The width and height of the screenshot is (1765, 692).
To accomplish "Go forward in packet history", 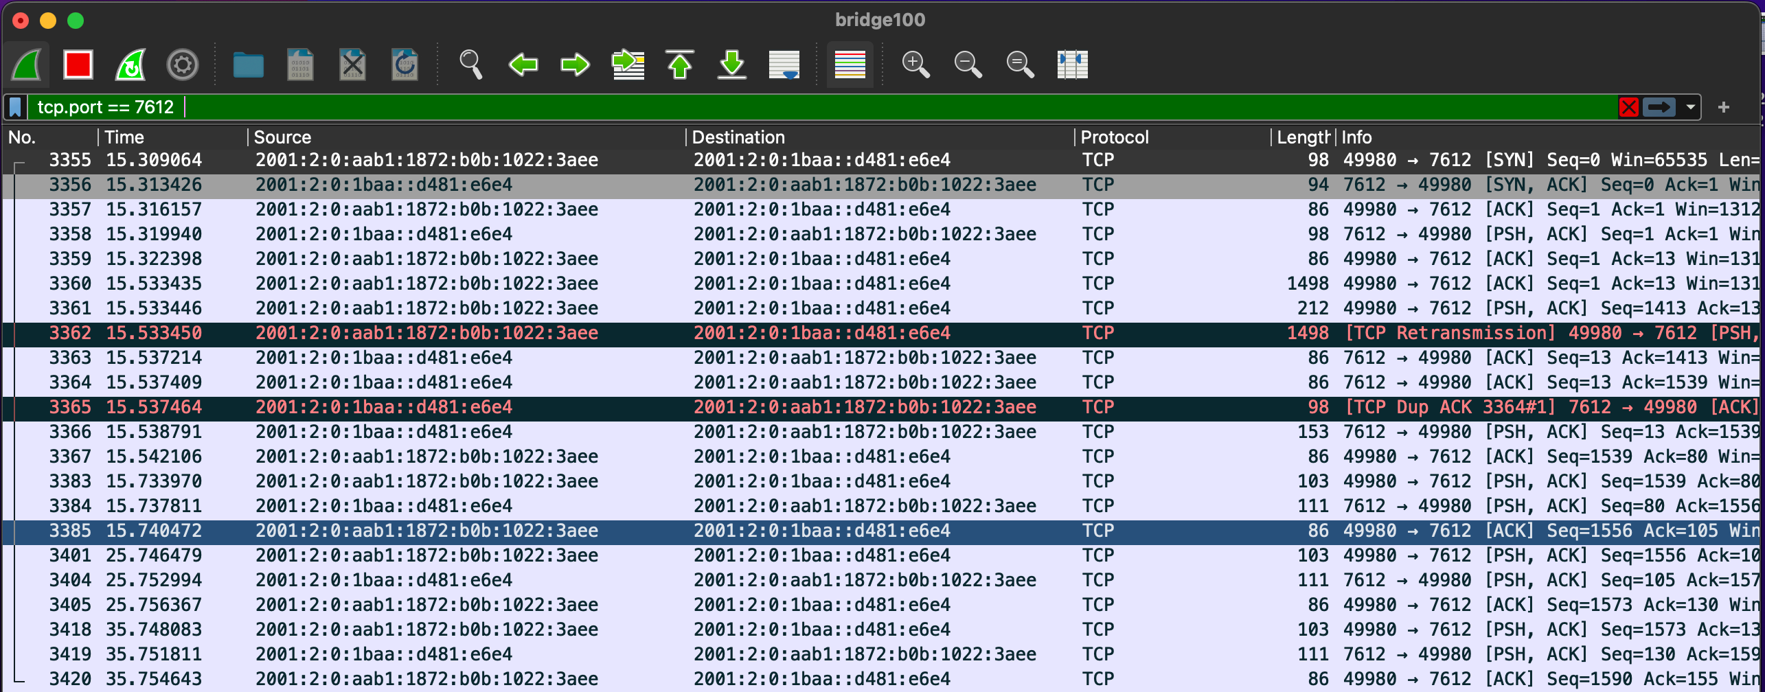I will click(575, 65).
